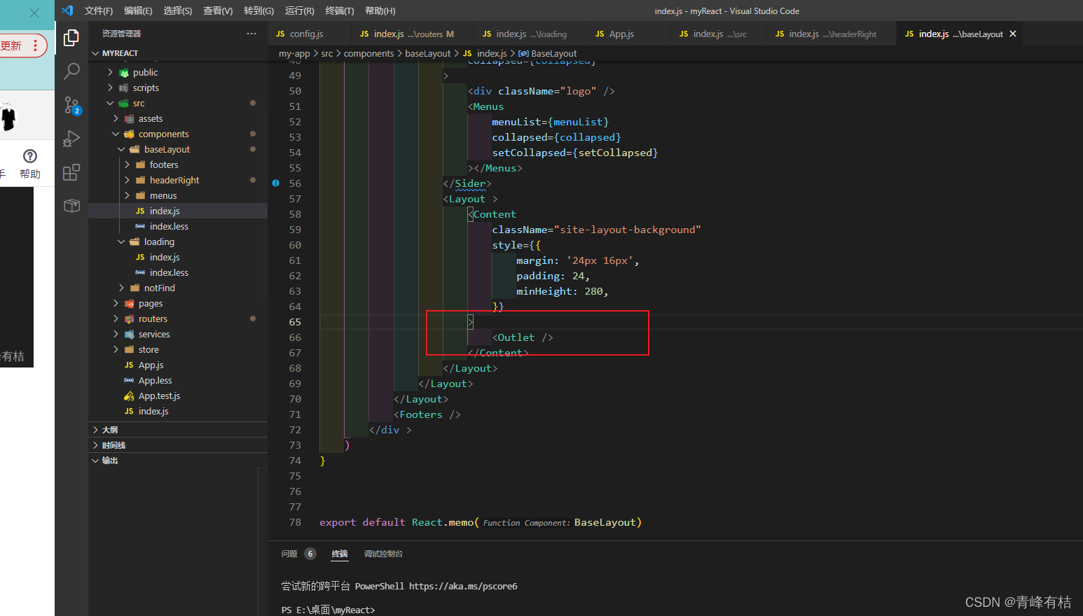Switch to App.js editor tab
1083x616 pixels.
tap(628, 34)
